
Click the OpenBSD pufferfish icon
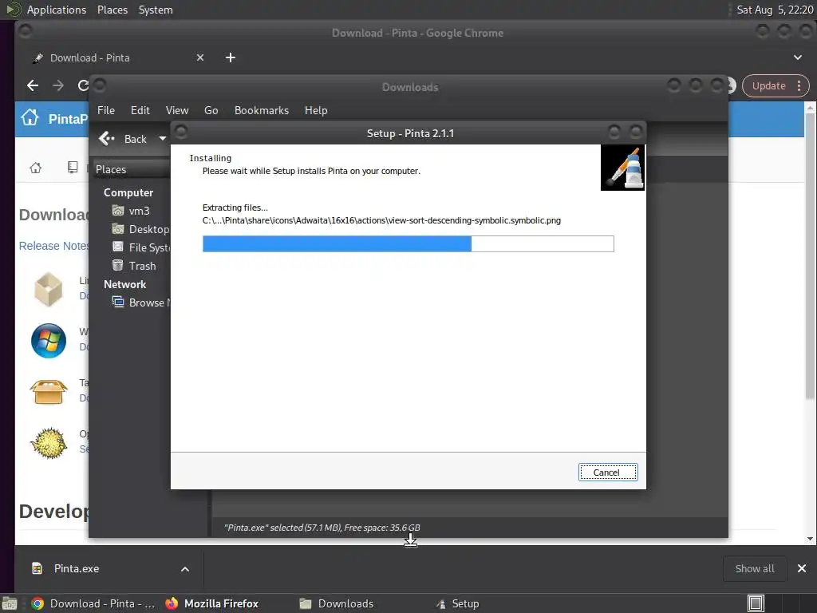tap(49, 443)
